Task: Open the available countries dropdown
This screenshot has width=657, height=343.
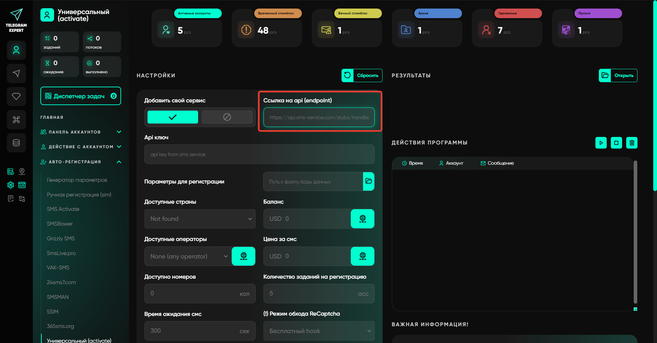Action: (200, 219)
